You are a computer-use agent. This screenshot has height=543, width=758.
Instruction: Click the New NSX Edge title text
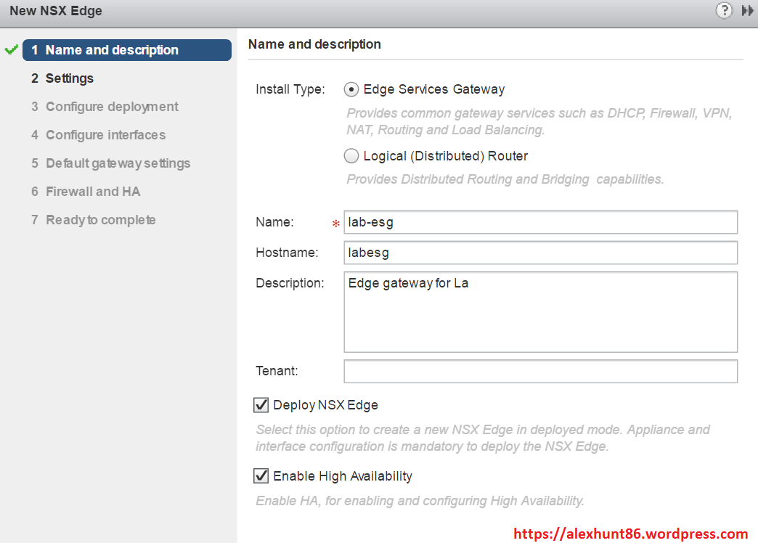click(x=56, y=11)
